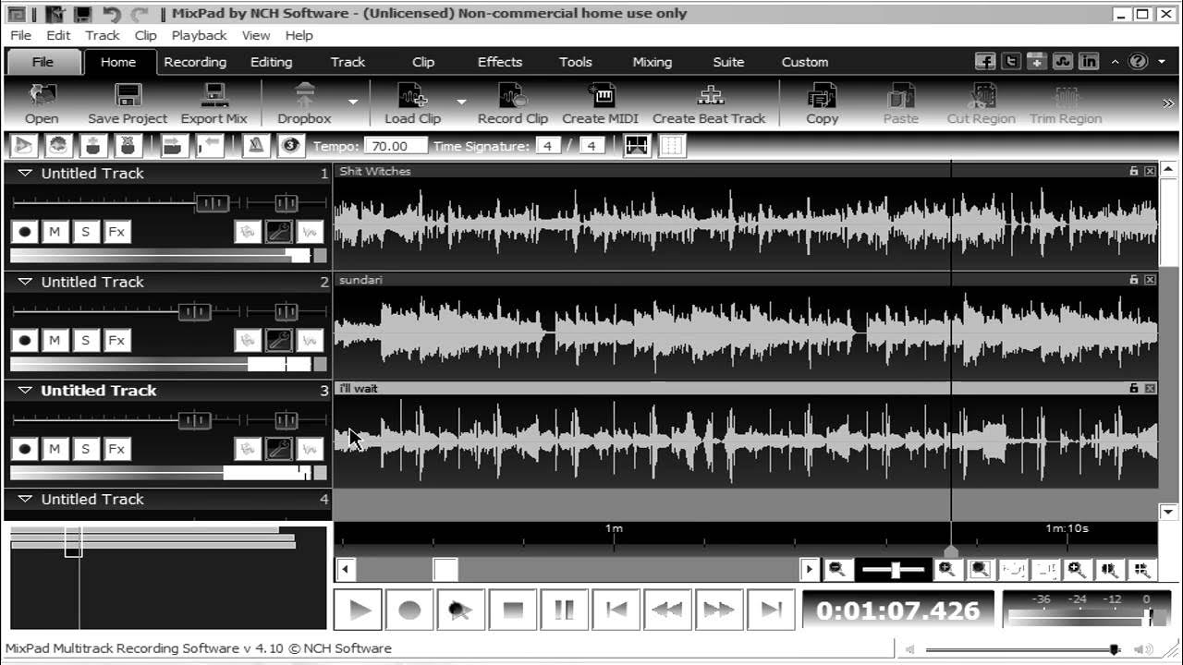Click the wrench icon on track 2

278,341
